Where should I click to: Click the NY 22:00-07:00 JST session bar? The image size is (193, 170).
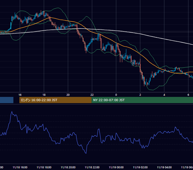[142, 100]
